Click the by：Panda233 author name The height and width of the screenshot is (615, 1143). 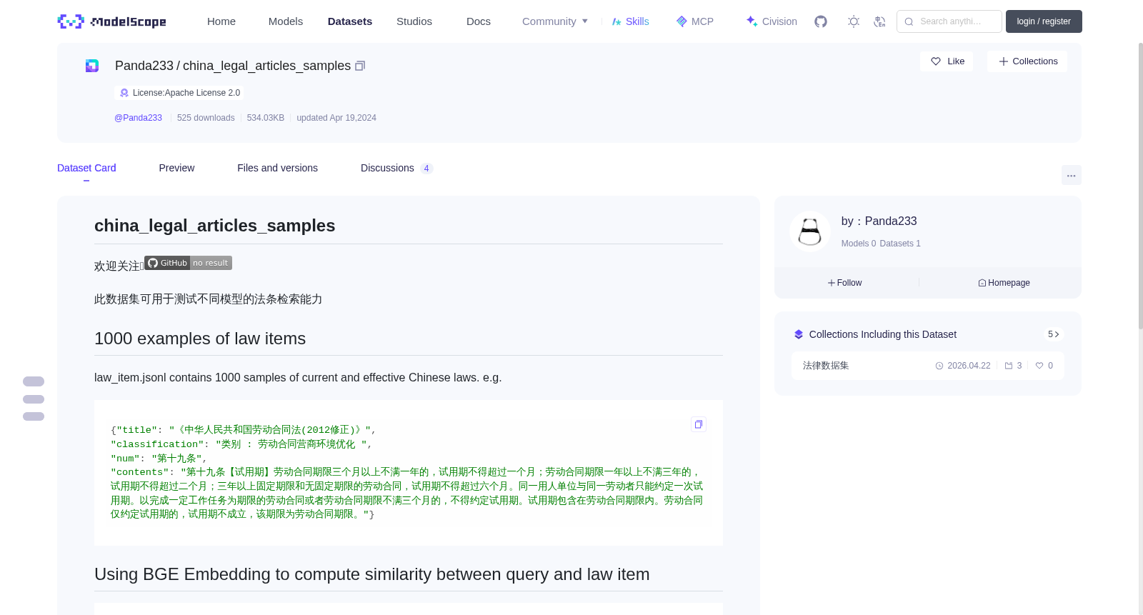[879, 221]
